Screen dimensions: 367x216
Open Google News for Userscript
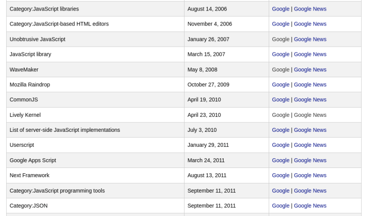pos(310,145)
